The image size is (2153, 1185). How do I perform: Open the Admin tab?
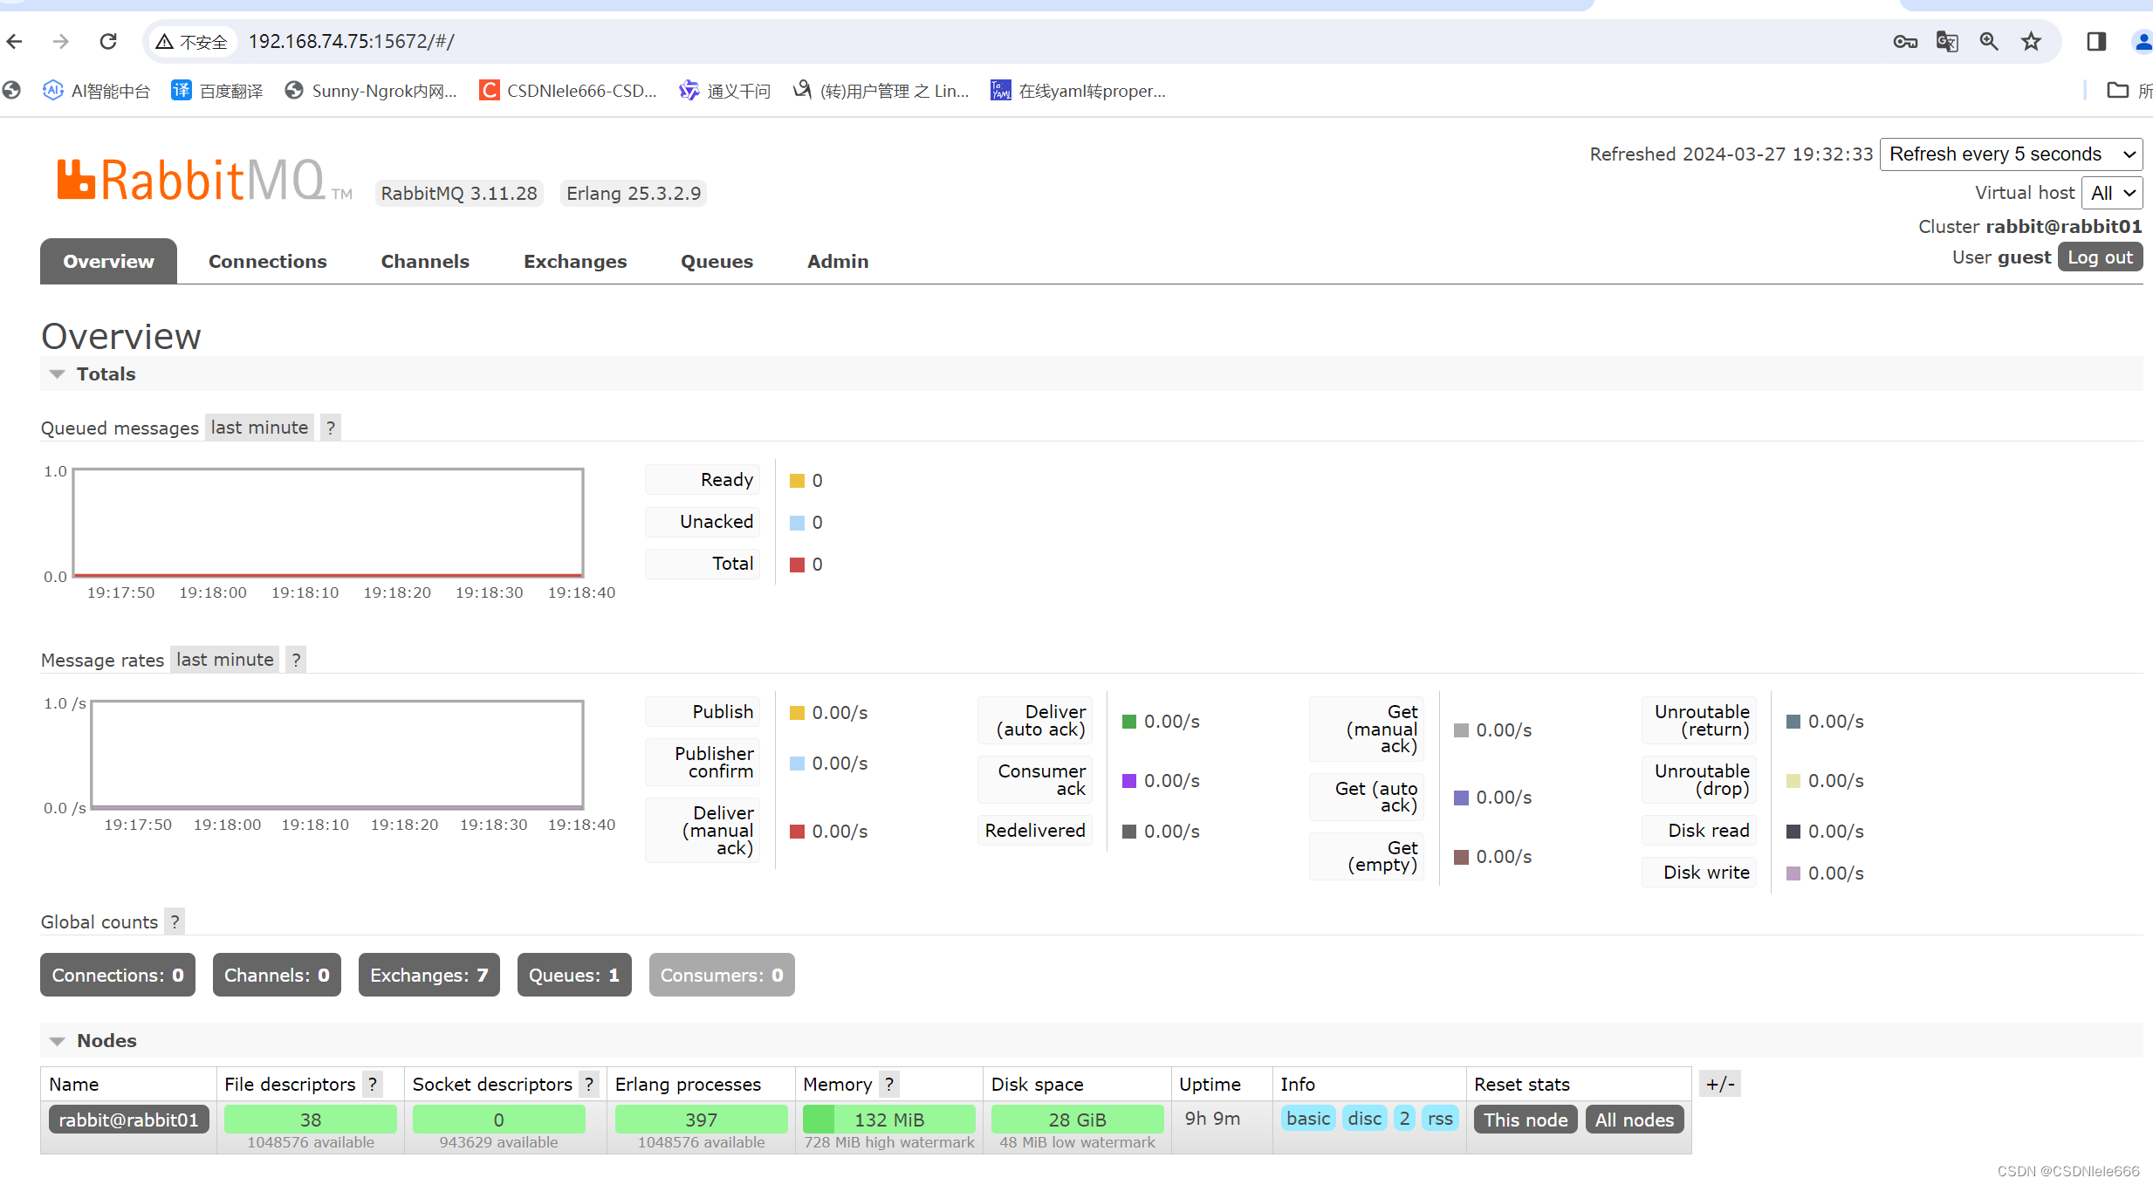pyautogui.click(x=837, y=261)
